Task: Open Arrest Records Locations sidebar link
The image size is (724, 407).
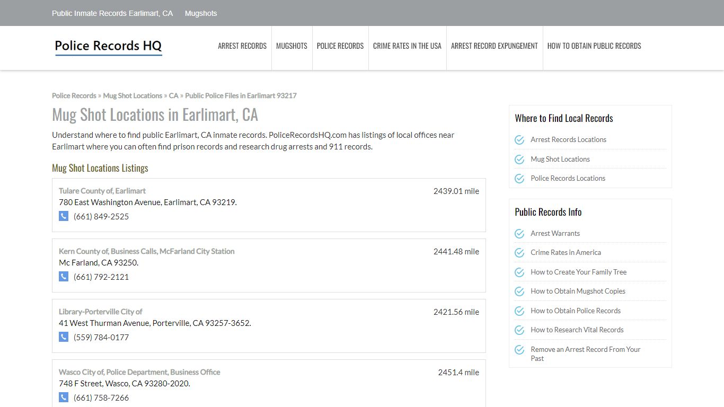Action: [x=568, y=139]
